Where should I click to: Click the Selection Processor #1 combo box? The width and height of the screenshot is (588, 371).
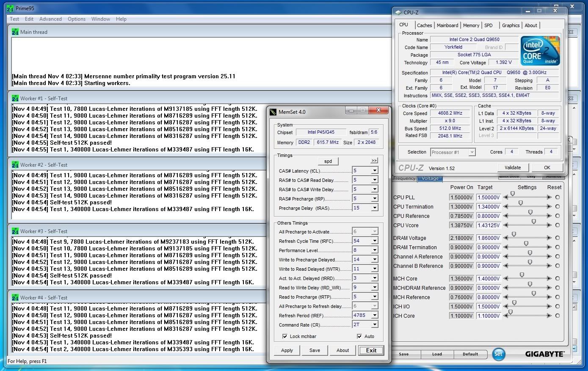[x=453, y=152]
